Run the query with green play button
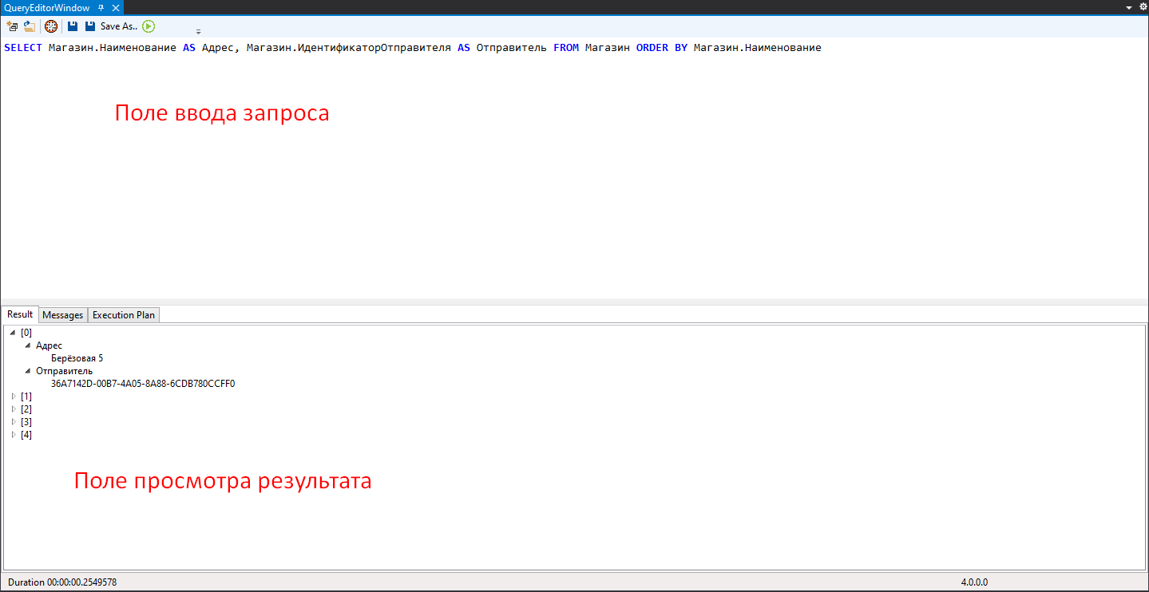1149x592 pixels. click(149, 26)
